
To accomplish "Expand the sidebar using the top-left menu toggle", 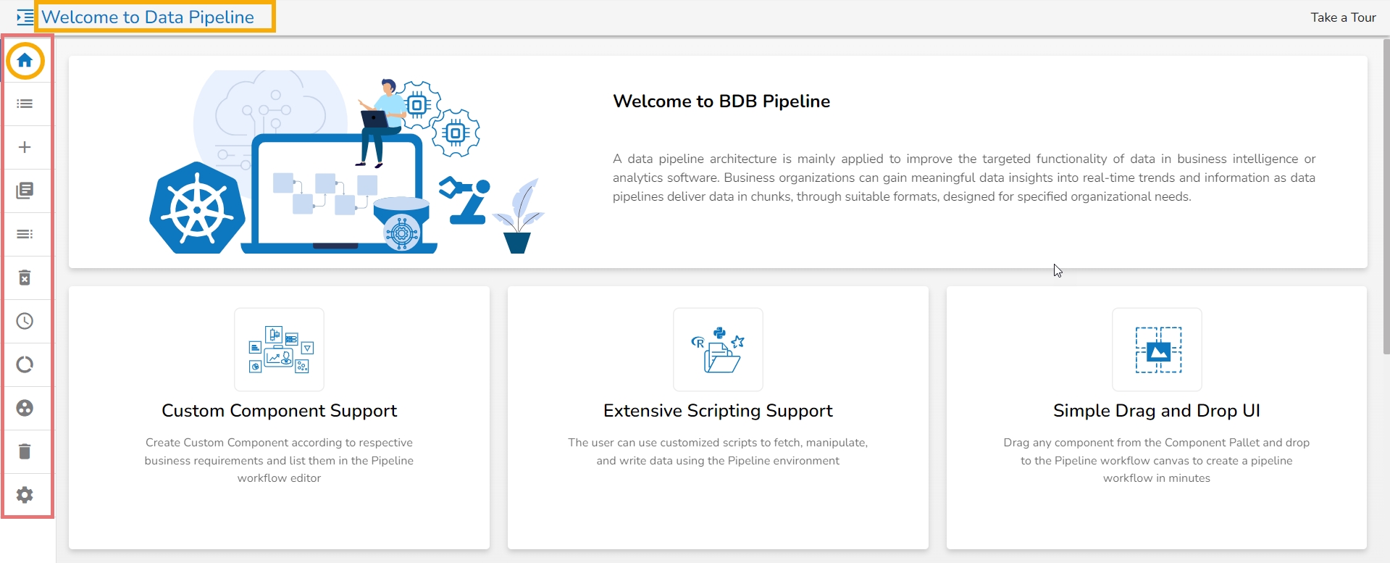I will point(25,17).
